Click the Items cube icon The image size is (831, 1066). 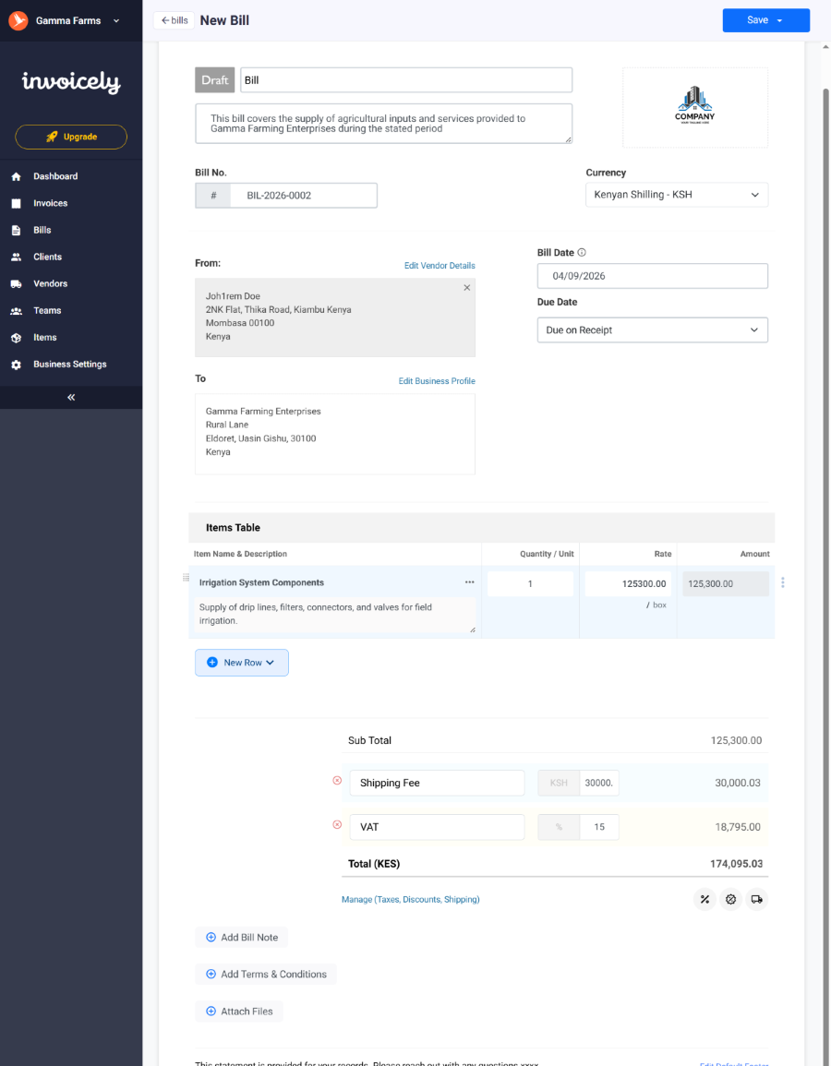[x=17, y=338]
